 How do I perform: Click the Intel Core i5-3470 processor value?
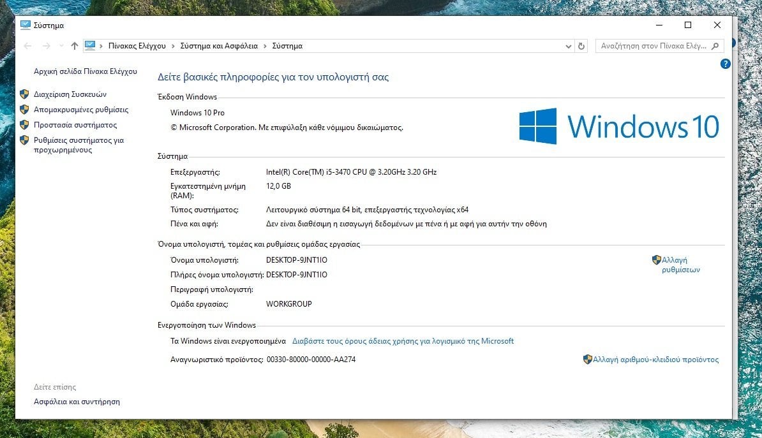pyautogui.click(x=352, y=172)
